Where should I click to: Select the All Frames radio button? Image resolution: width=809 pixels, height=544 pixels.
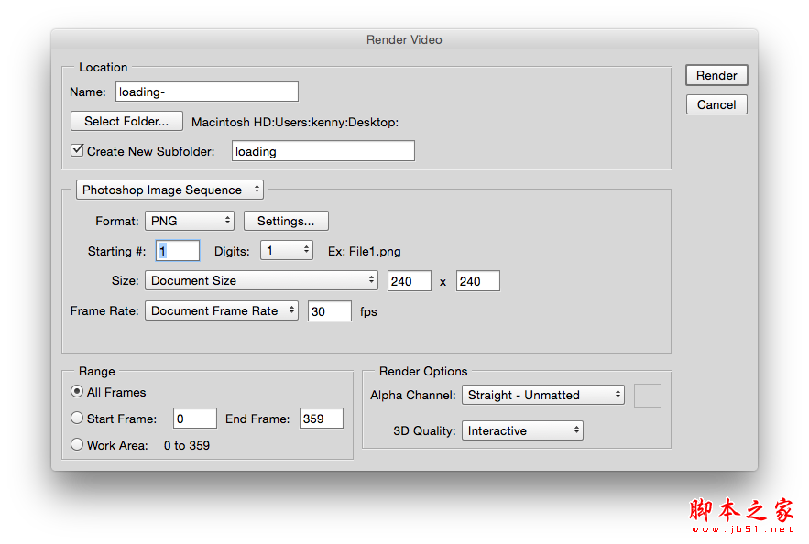(77, 392)
